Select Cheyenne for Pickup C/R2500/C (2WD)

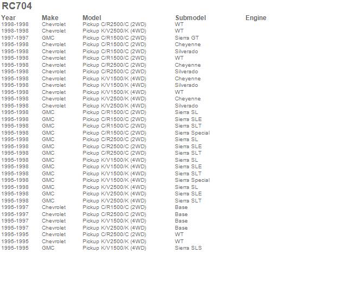188,65
